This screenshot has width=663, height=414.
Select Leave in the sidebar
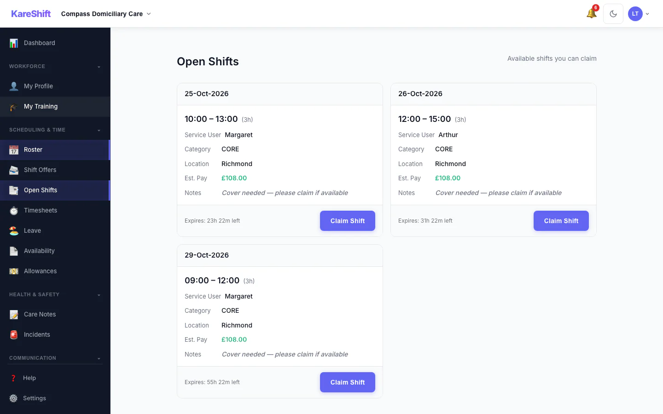point(55,230)
